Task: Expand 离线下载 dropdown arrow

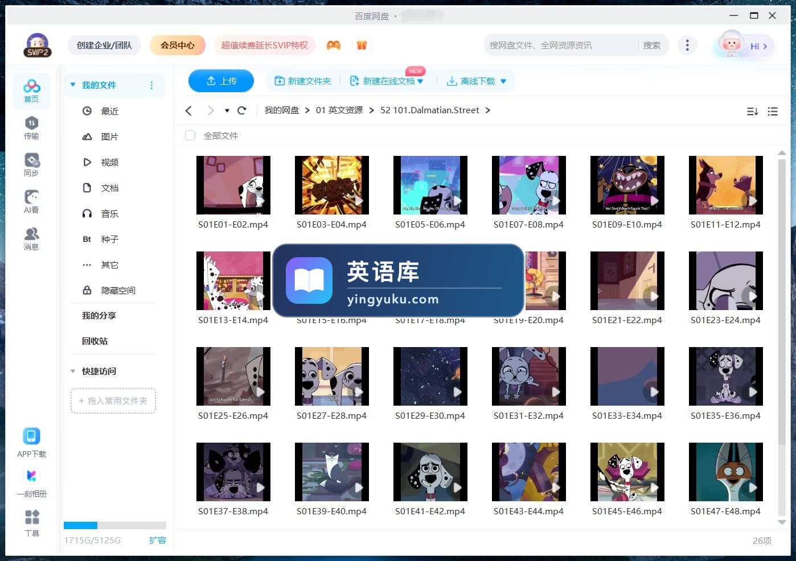Action: (x=503, y=81)
